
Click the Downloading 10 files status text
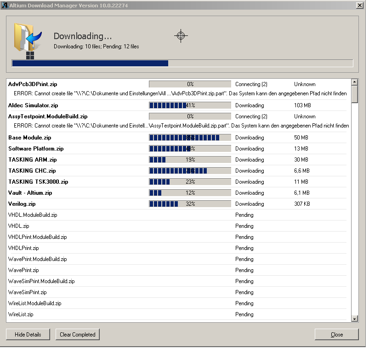96,46
